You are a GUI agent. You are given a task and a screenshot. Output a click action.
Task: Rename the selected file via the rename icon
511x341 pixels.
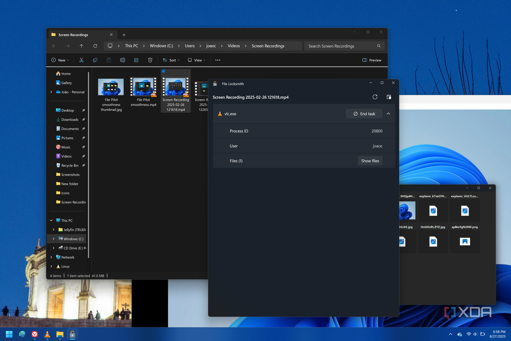coord(123,60)
